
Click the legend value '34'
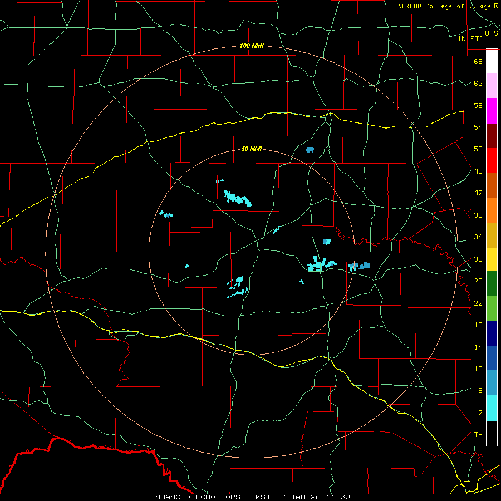pyautogui.click(x=478, y=237)
